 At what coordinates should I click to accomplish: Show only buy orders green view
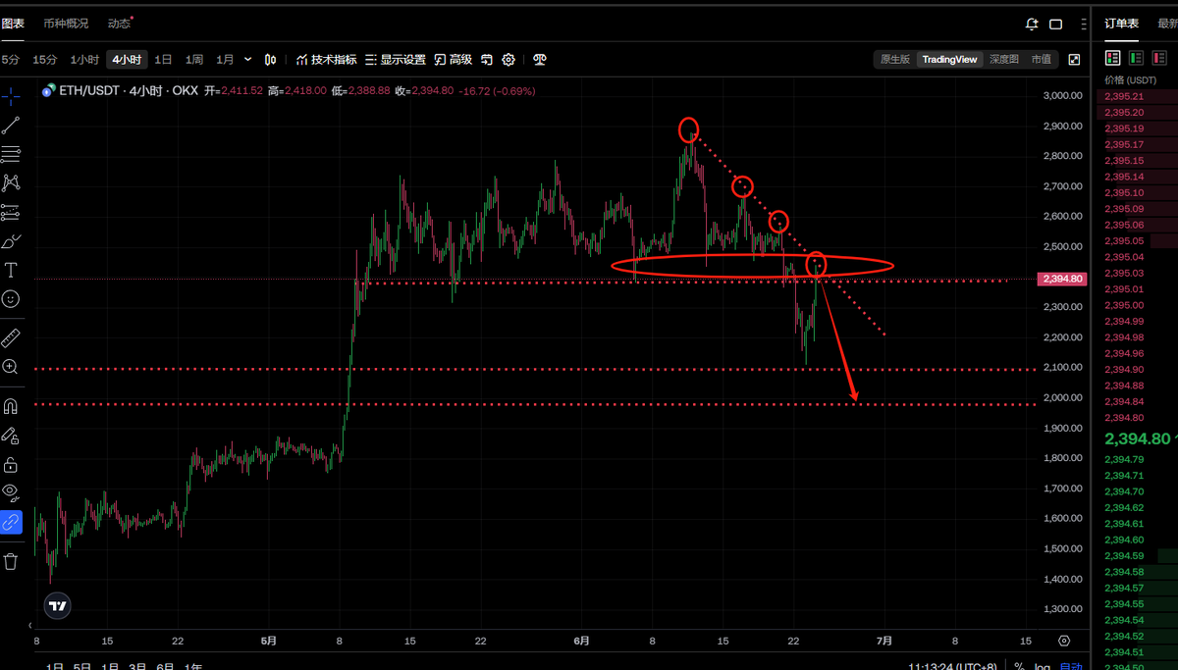[1136, 59]
